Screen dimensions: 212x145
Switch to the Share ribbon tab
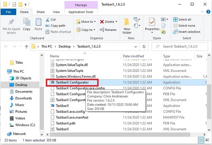(x=41, y=12)
